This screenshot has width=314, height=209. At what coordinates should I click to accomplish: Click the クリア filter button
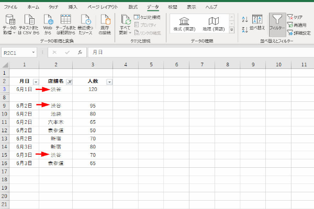[297, 17]
